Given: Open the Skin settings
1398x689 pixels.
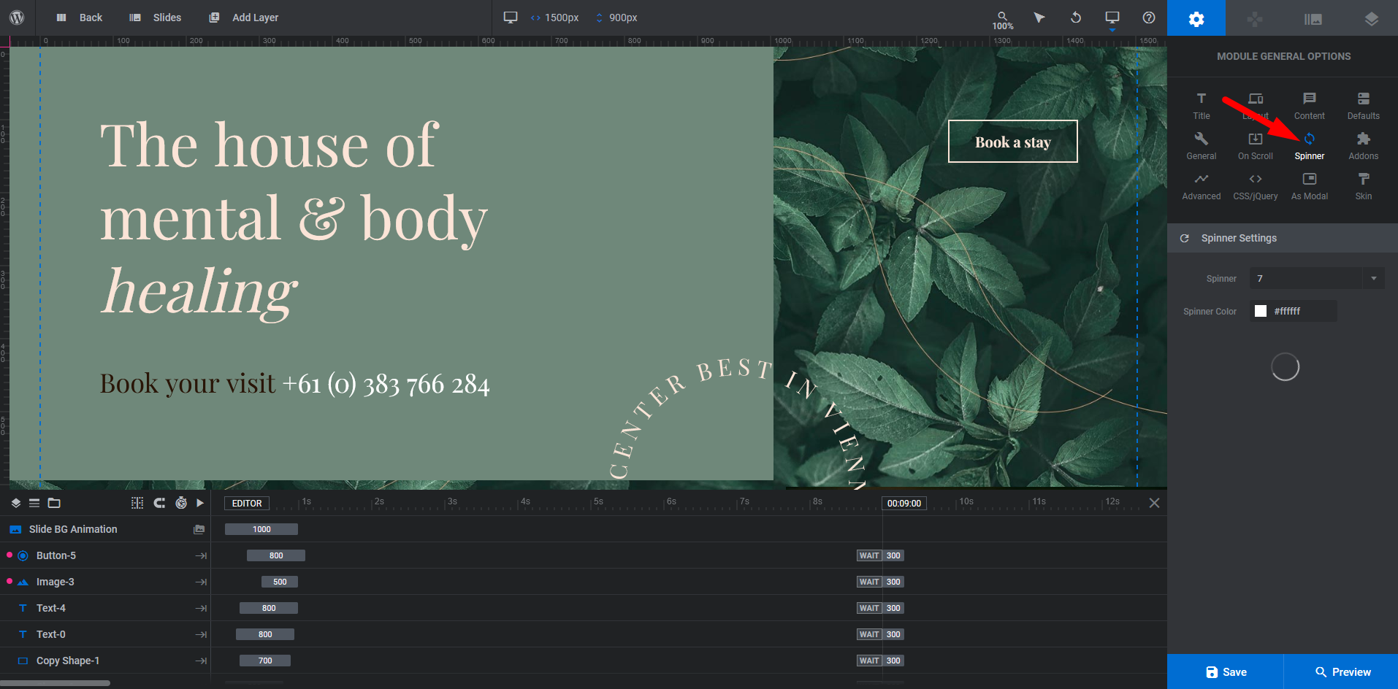Looking at the screenshot, I should pos(1364,186).
